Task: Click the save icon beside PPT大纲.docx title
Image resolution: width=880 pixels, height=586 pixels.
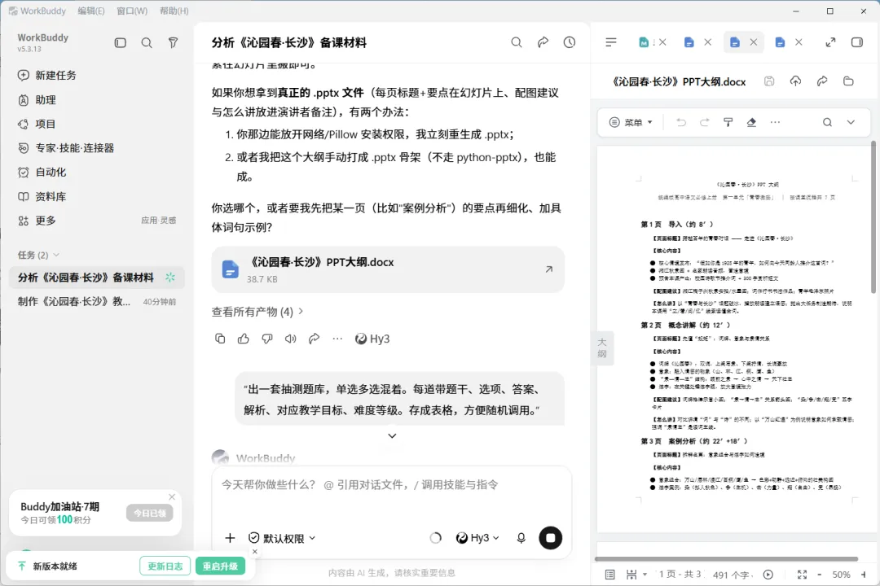Action: coord(769,81)
